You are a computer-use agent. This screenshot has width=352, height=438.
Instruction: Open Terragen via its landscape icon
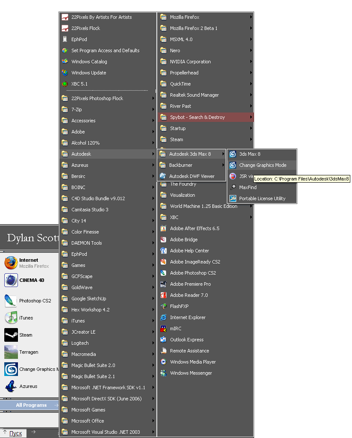point(11,352)
